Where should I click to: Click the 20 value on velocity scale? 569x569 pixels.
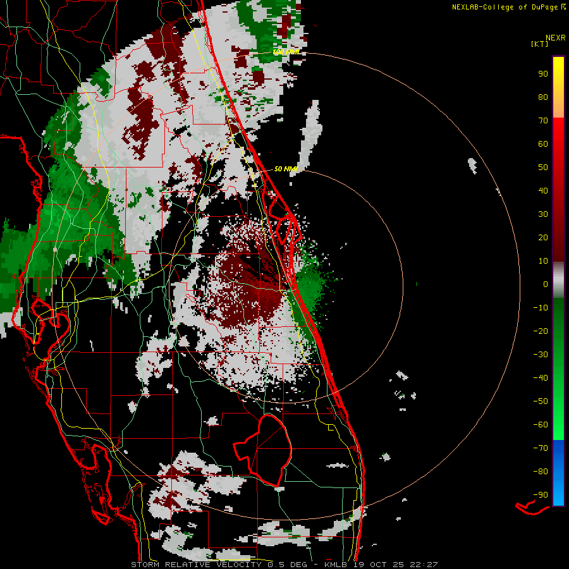coord(543,237)
